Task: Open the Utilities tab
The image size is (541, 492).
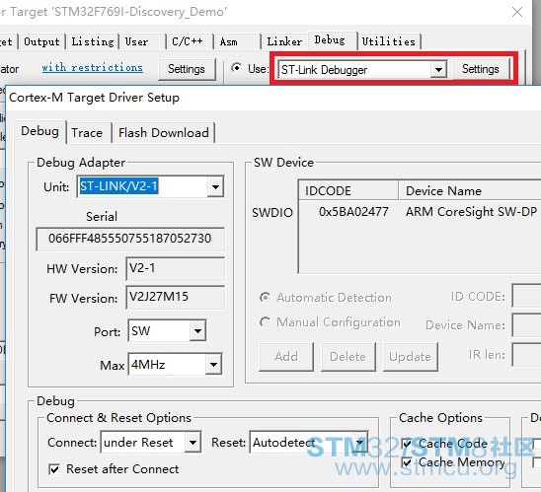Action: click(x=389, y=42)
